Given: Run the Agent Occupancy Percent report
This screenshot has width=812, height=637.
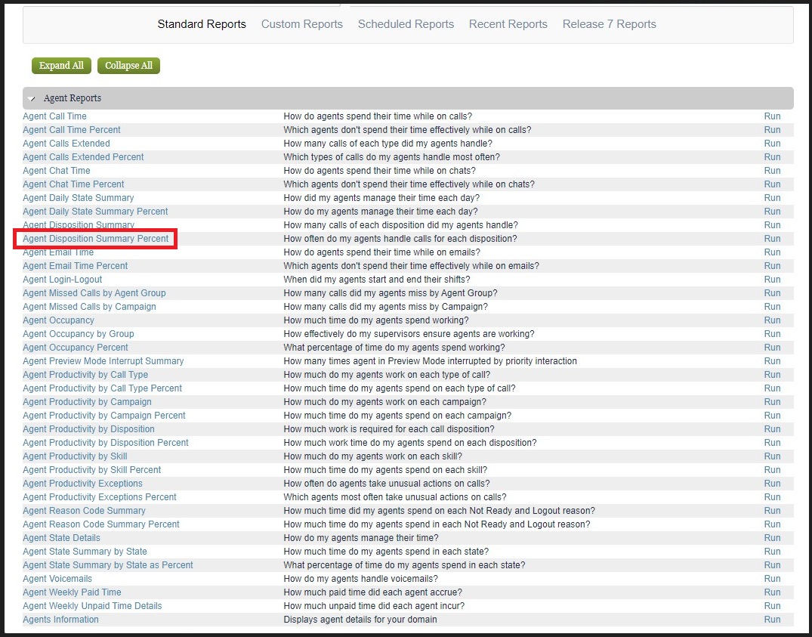Looking at the screenshot, I should coord(772,348).
